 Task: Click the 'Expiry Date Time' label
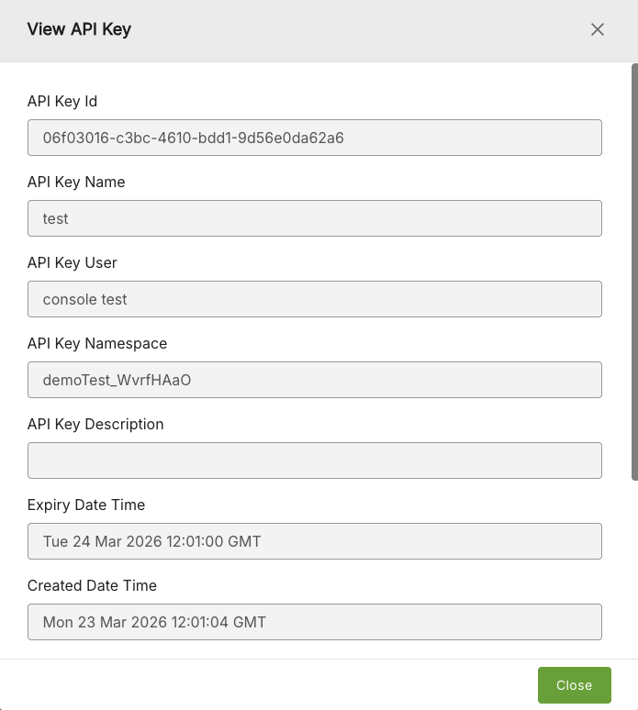(x=86, y=505)
